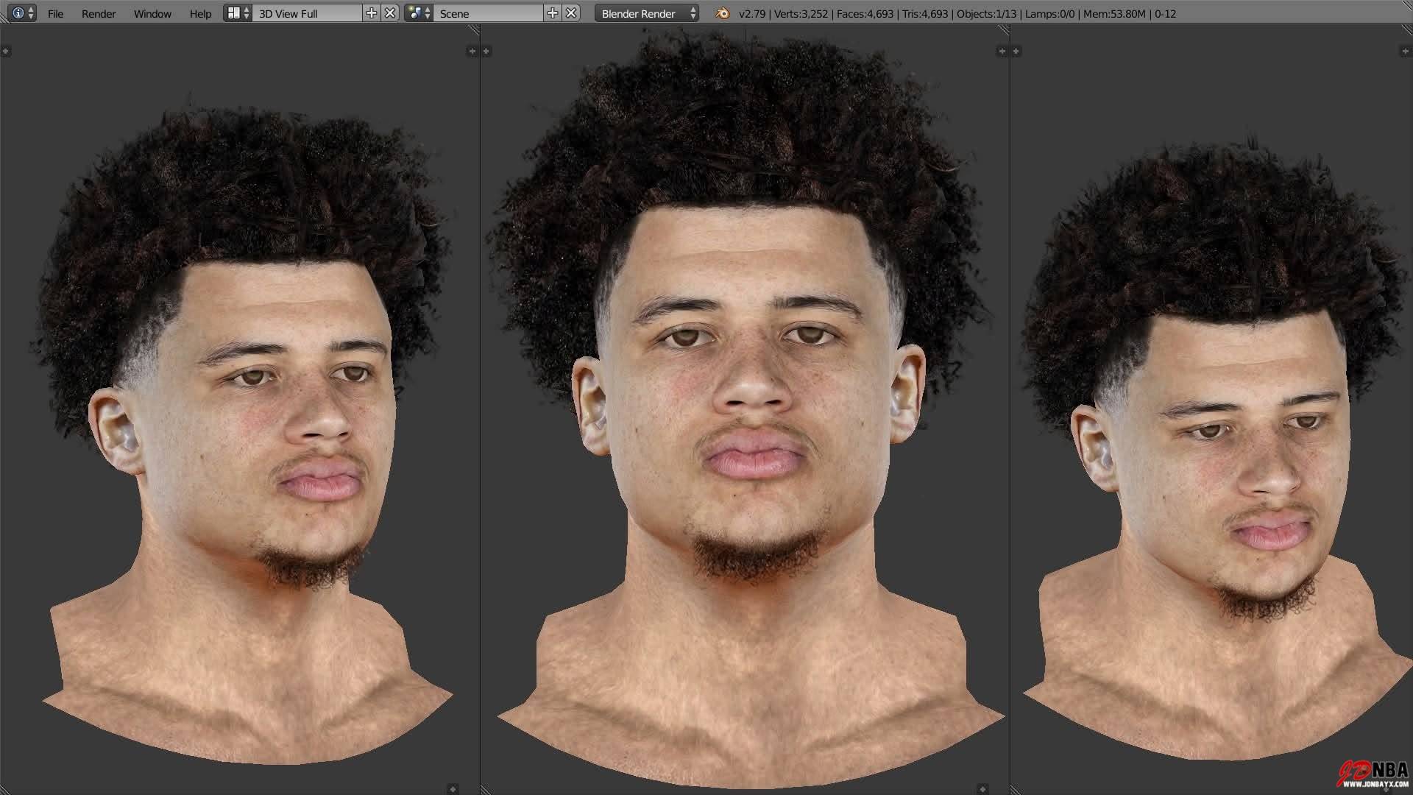
Task: Show hidden header of left 3D viewport
Action: pyautogui.click(x=453, y=789)
